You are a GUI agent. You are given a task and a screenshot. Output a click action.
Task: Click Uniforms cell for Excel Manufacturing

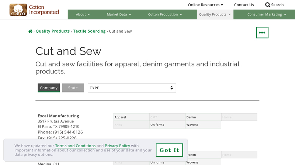point(167,125)
